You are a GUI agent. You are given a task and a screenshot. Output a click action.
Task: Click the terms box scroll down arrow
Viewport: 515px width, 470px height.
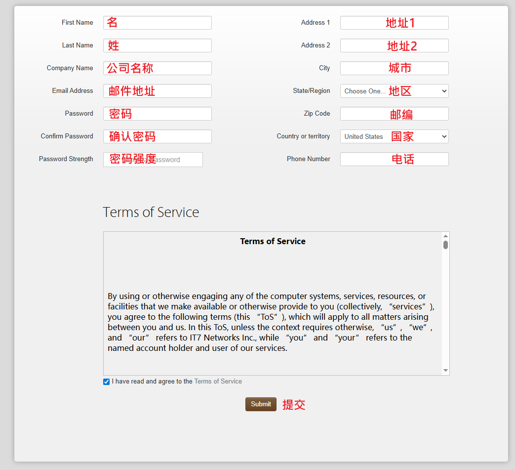tap(445, 370)
